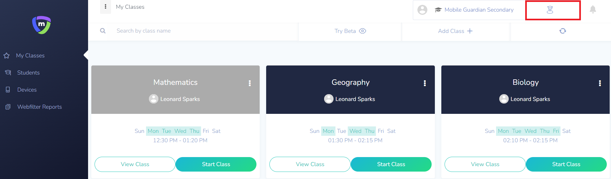Screen dimensions: 611x179
Task: Expand the Mathematics card options menu
Action: [x=250, y=83]
